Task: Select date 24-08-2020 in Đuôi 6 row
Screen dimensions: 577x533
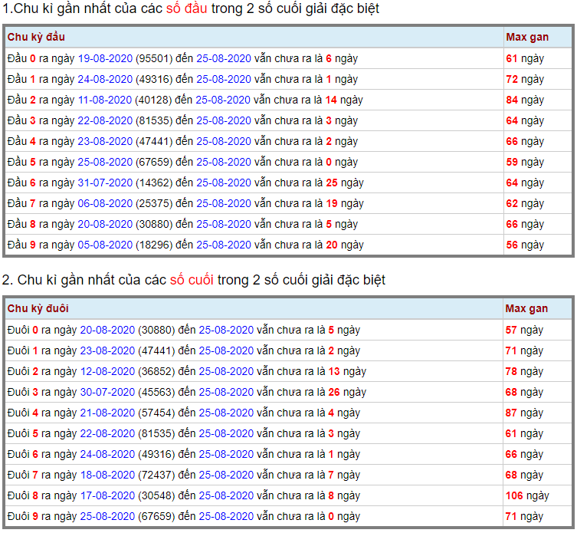Action: coord(107,454)
